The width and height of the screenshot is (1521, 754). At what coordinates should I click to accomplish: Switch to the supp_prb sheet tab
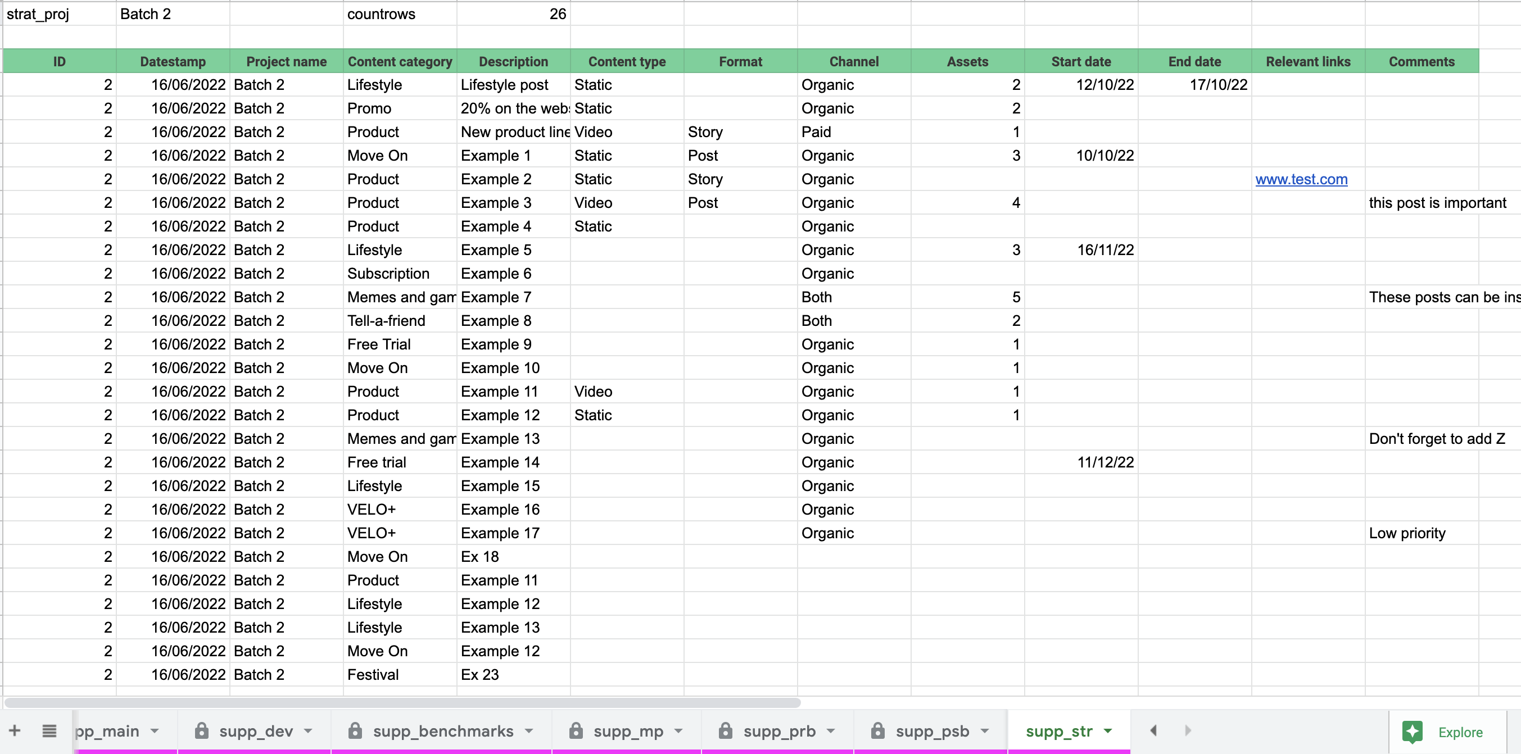(777, 731)
